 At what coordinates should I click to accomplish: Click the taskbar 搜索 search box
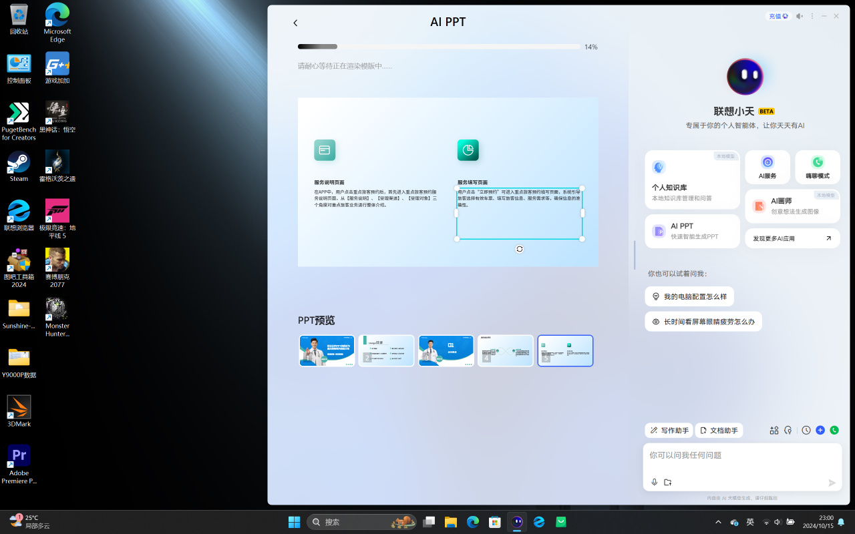(361, 522)
